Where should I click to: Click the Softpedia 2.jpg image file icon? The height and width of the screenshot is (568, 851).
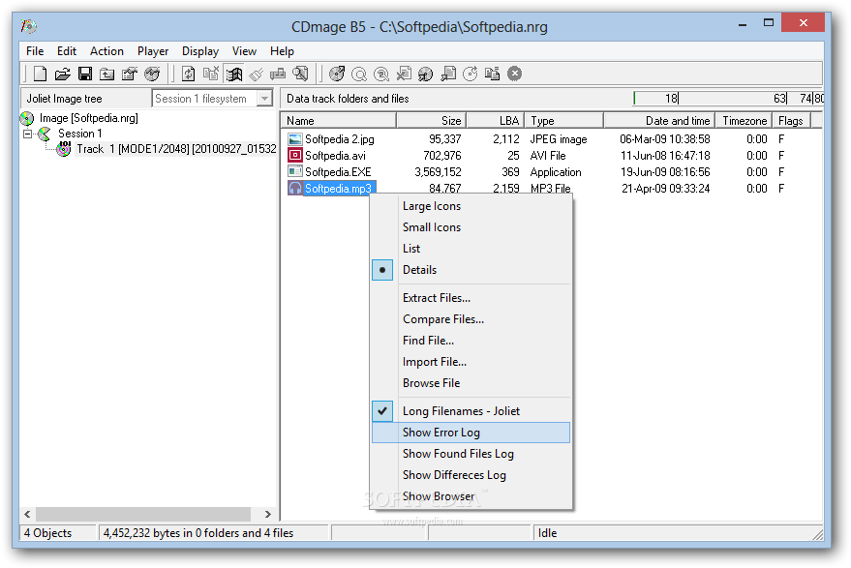click(x=294, y=139)
